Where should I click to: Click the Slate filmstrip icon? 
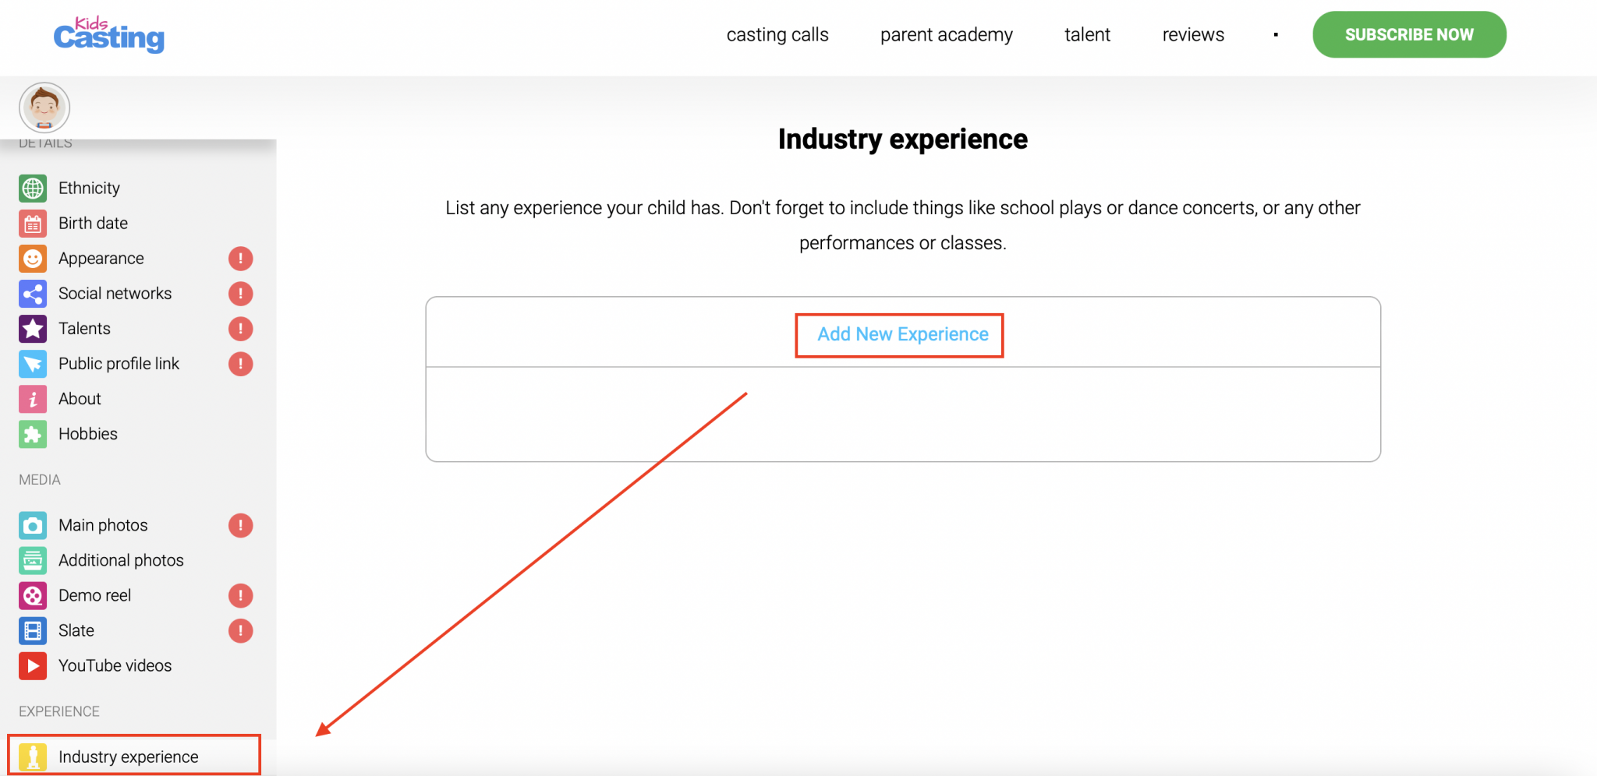33,631
